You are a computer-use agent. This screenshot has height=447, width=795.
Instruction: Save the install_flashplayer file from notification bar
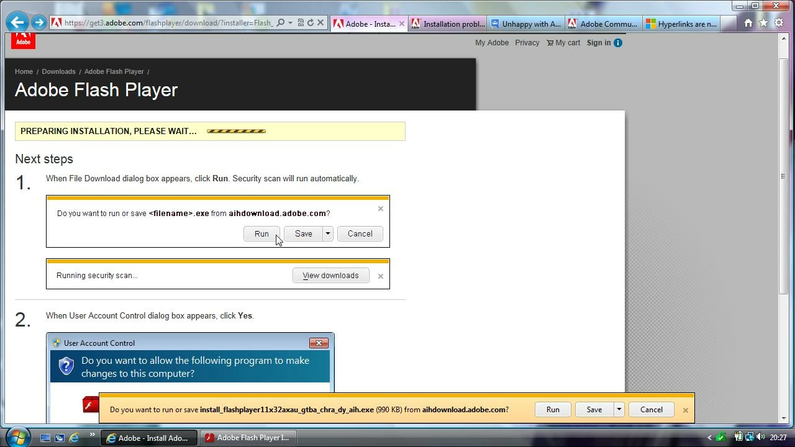[x=594, y=410]
